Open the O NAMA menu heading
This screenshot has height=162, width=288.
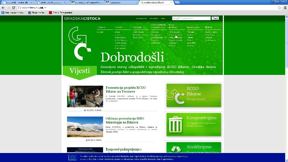pos(118,27)
